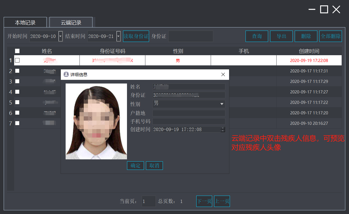Viewport: 349px width, 214px height.
Task: Open the 性别 dropdown in the details dialog
Action: coord(189,104)
